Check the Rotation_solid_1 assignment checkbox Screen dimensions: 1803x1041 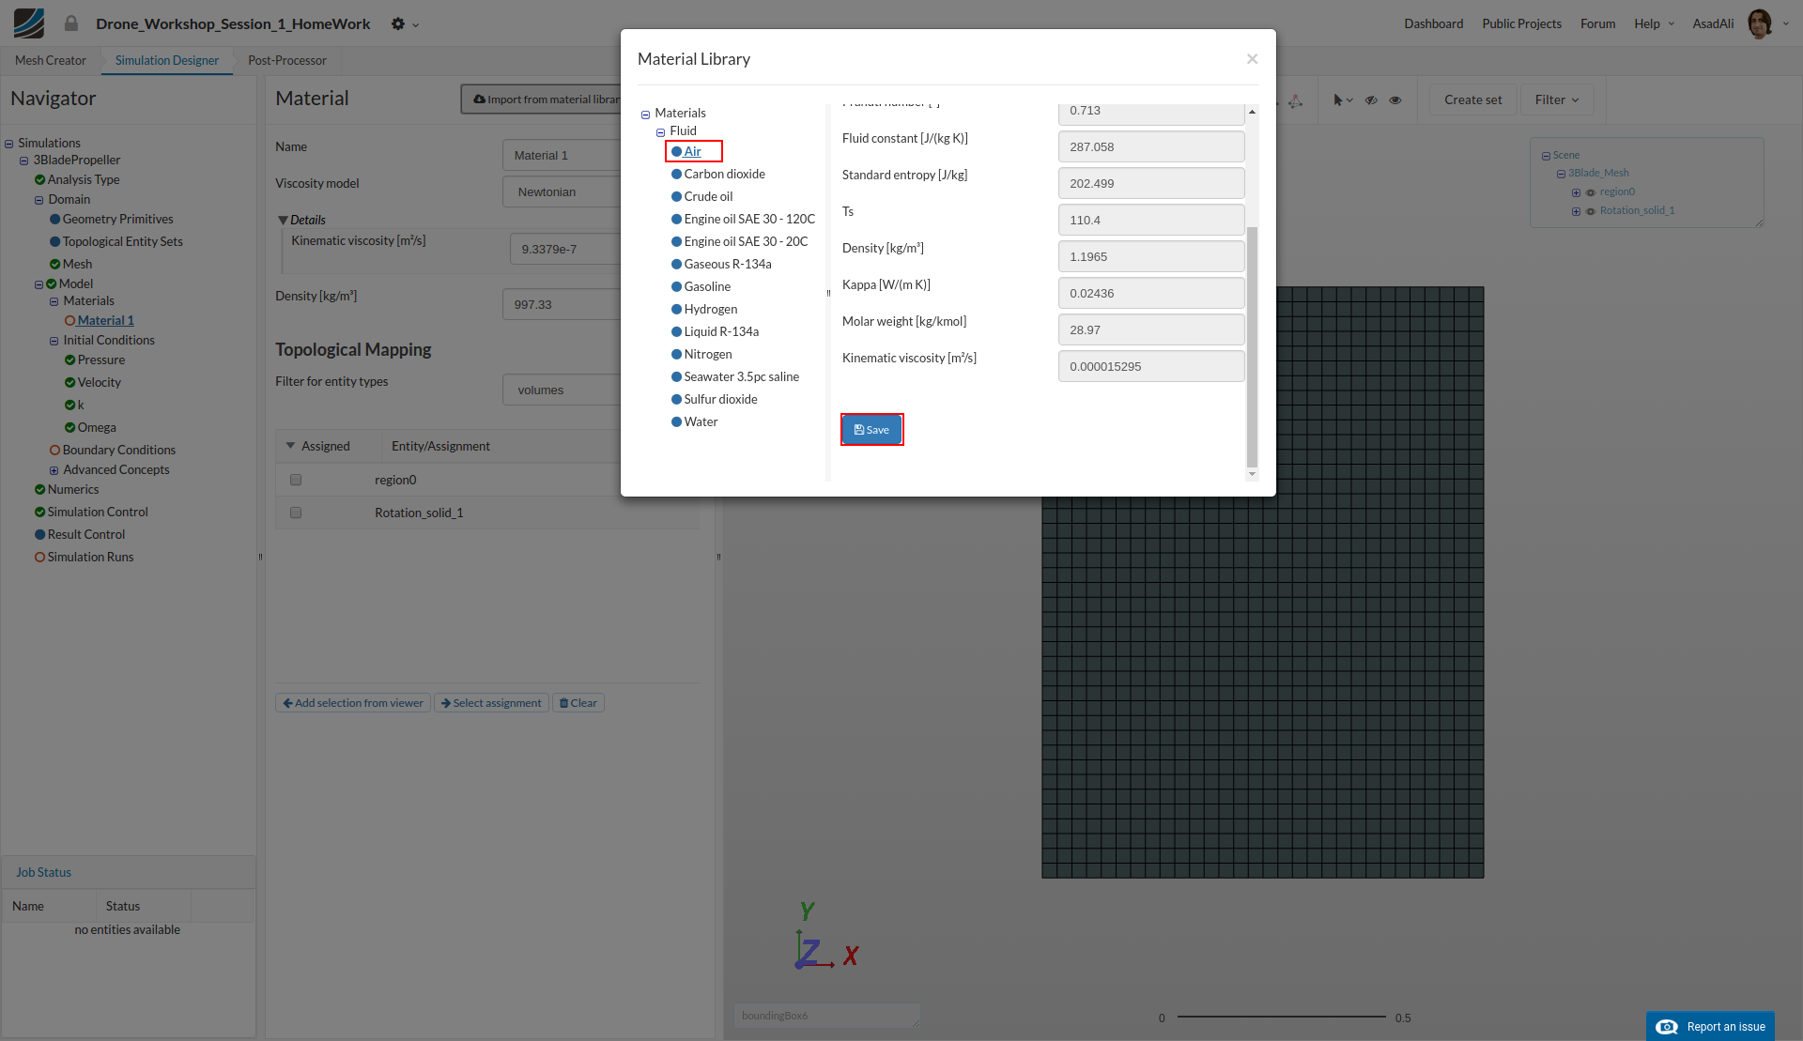[296, 513]
